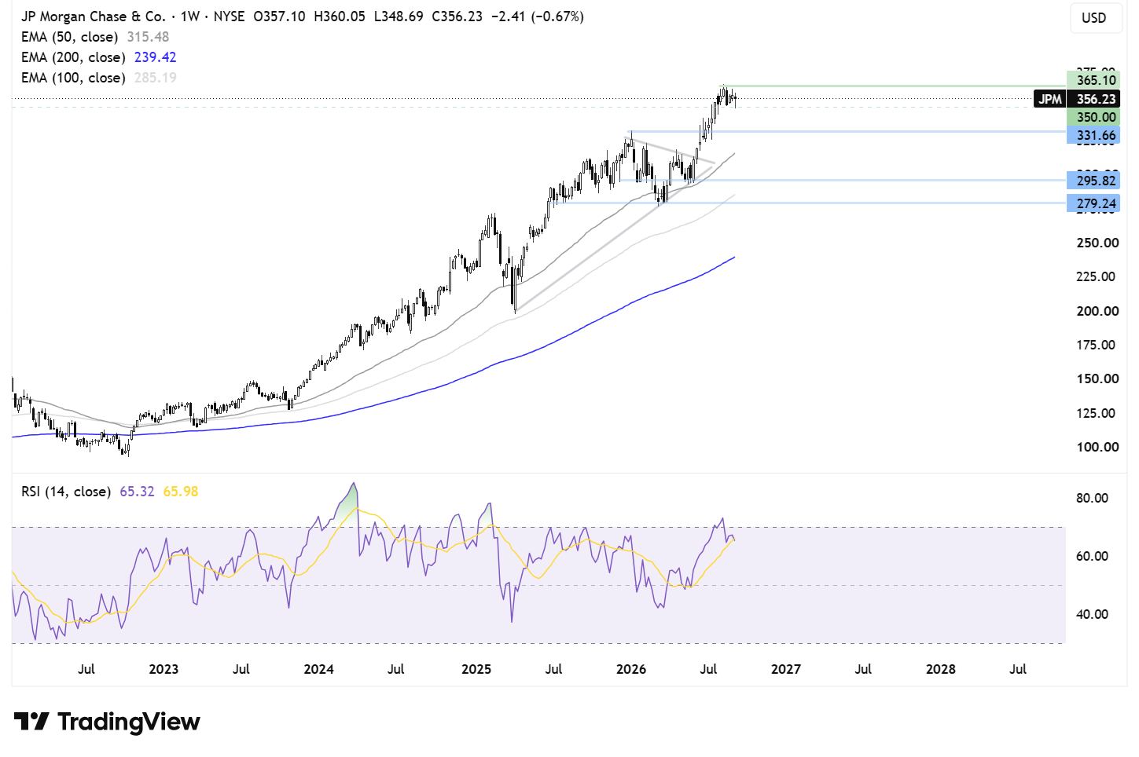Click the blue 279.24 price level label
1139x757 pixels.
1093,203
